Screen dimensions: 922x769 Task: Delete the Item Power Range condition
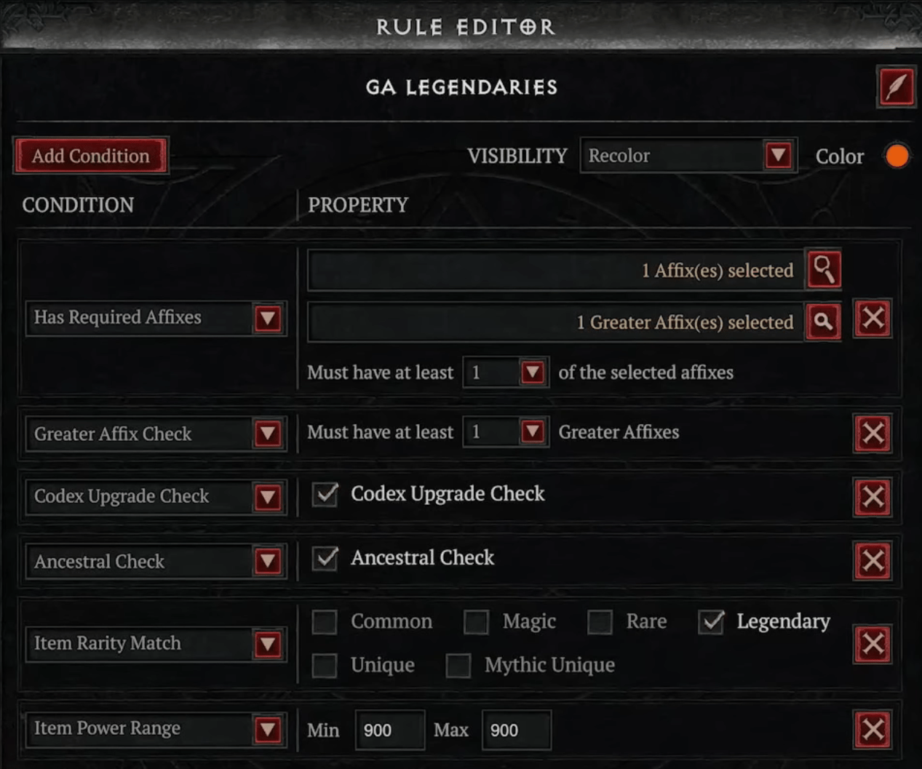[x=873, y=730]
